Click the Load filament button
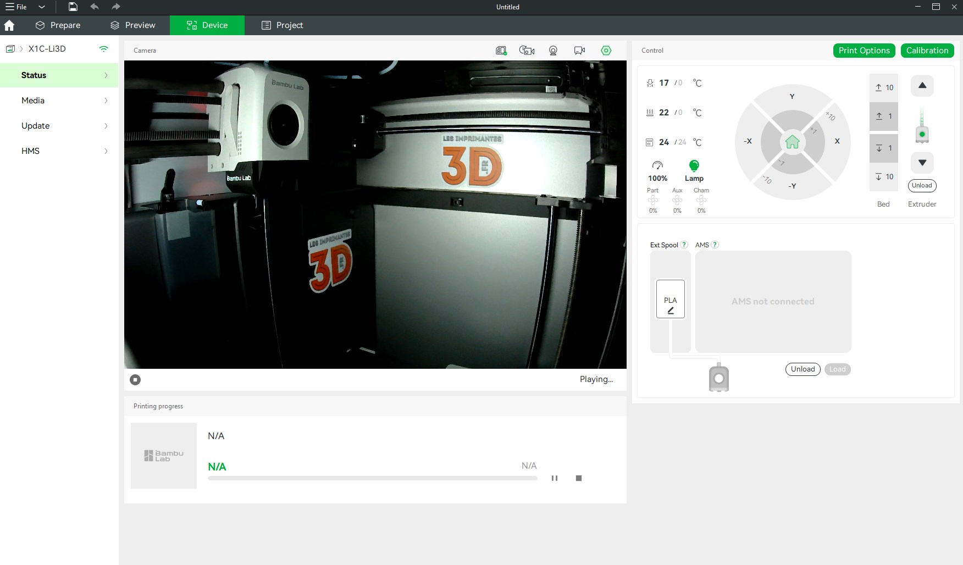Image resolution: width=963 pixels, height=565 pixels. coord(838,369)
